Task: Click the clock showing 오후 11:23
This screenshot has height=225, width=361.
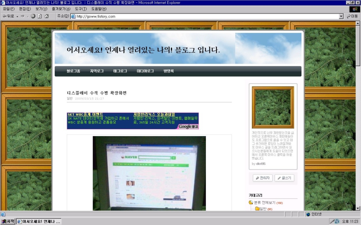Action: [x=350, y=221]
